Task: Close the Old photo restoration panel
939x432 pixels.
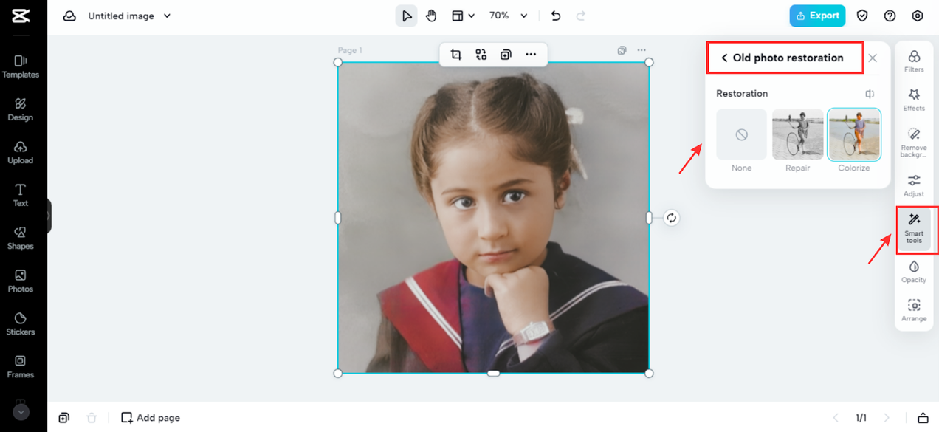Action: 873,58
